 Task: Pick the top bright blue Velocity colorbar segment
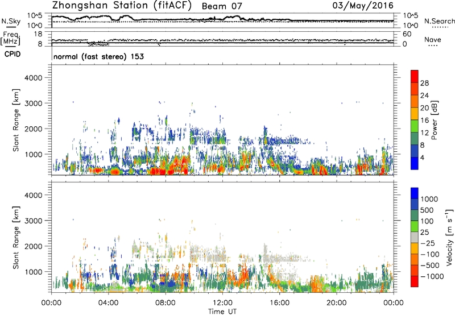tap(415, 193)
